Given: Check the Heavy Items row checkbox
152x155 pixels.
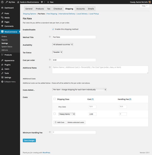Looking at the screenshot, I should 54,114.
